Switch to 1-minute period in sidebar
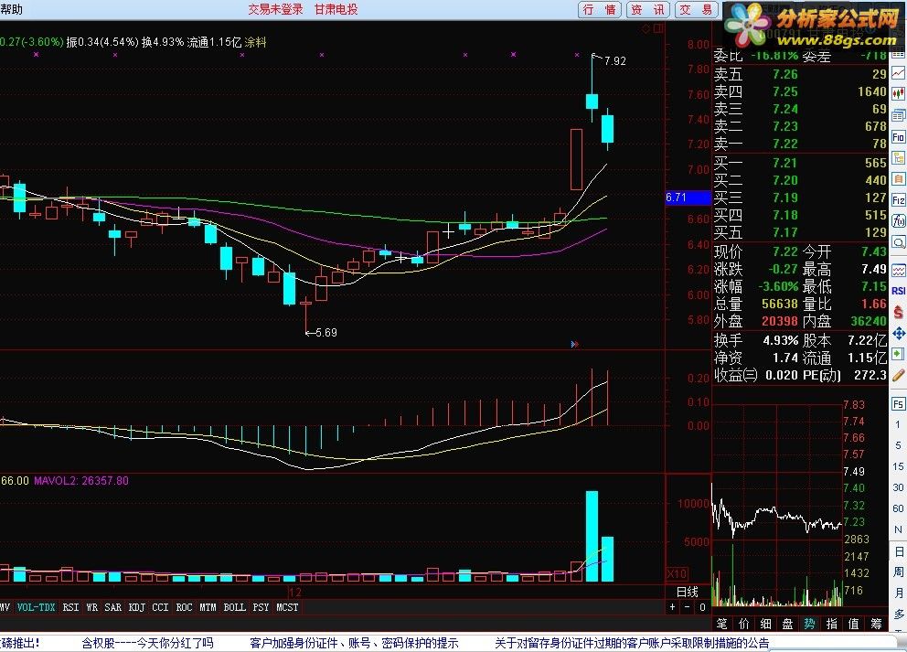The height and width of the screenshot is (652, 907). [x=899, y=424]
